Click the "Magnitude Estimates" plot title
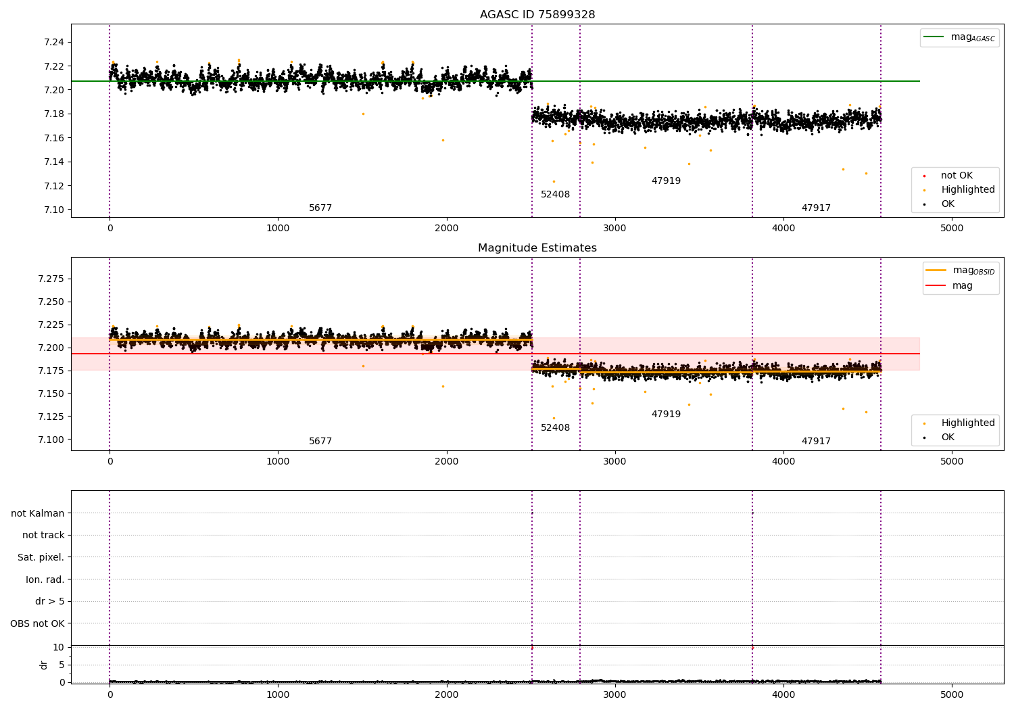Screen dimensions: 1014x710 click(x=537, y=248)
